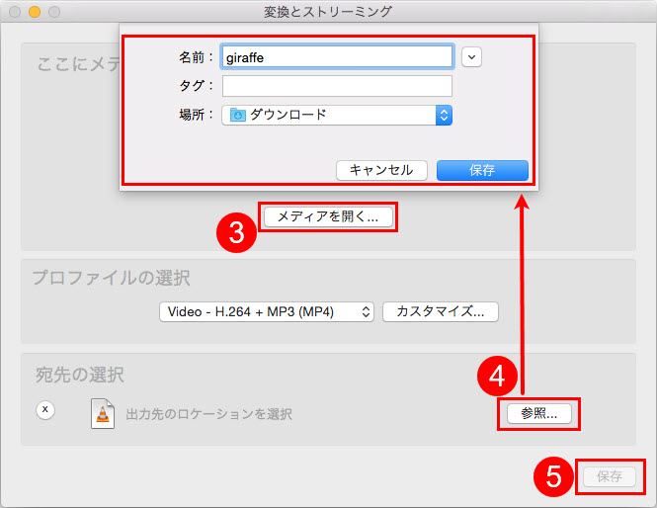Open the Video - H.264 + MP3 (MP4) profile dropdown
Image resolution: width=657 pixels, height=508 pixels.
267,312
